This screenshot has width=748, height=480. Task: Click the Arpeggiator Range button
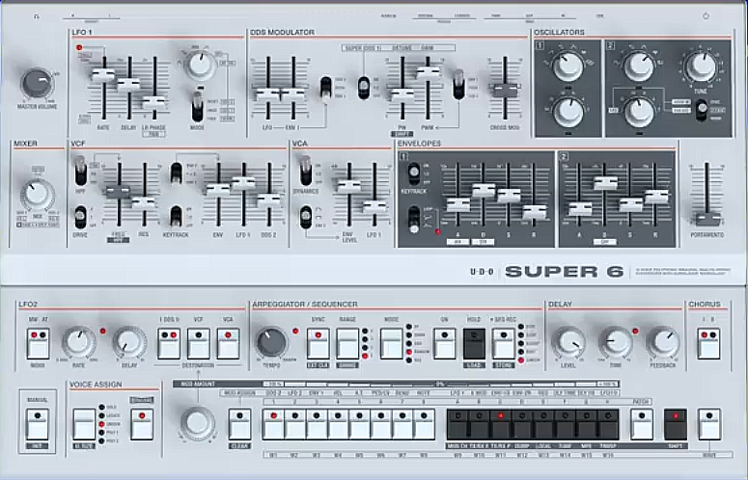tap(347, 343)
